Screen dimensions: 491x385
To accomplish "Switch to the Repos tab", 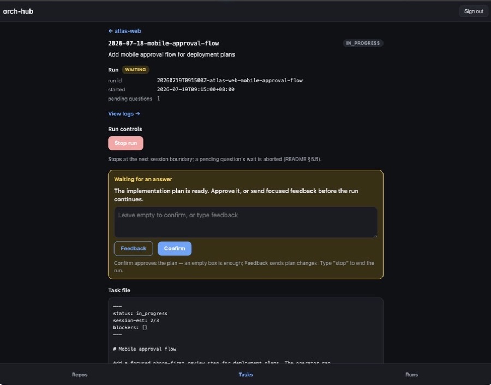I will click(80, 374).
